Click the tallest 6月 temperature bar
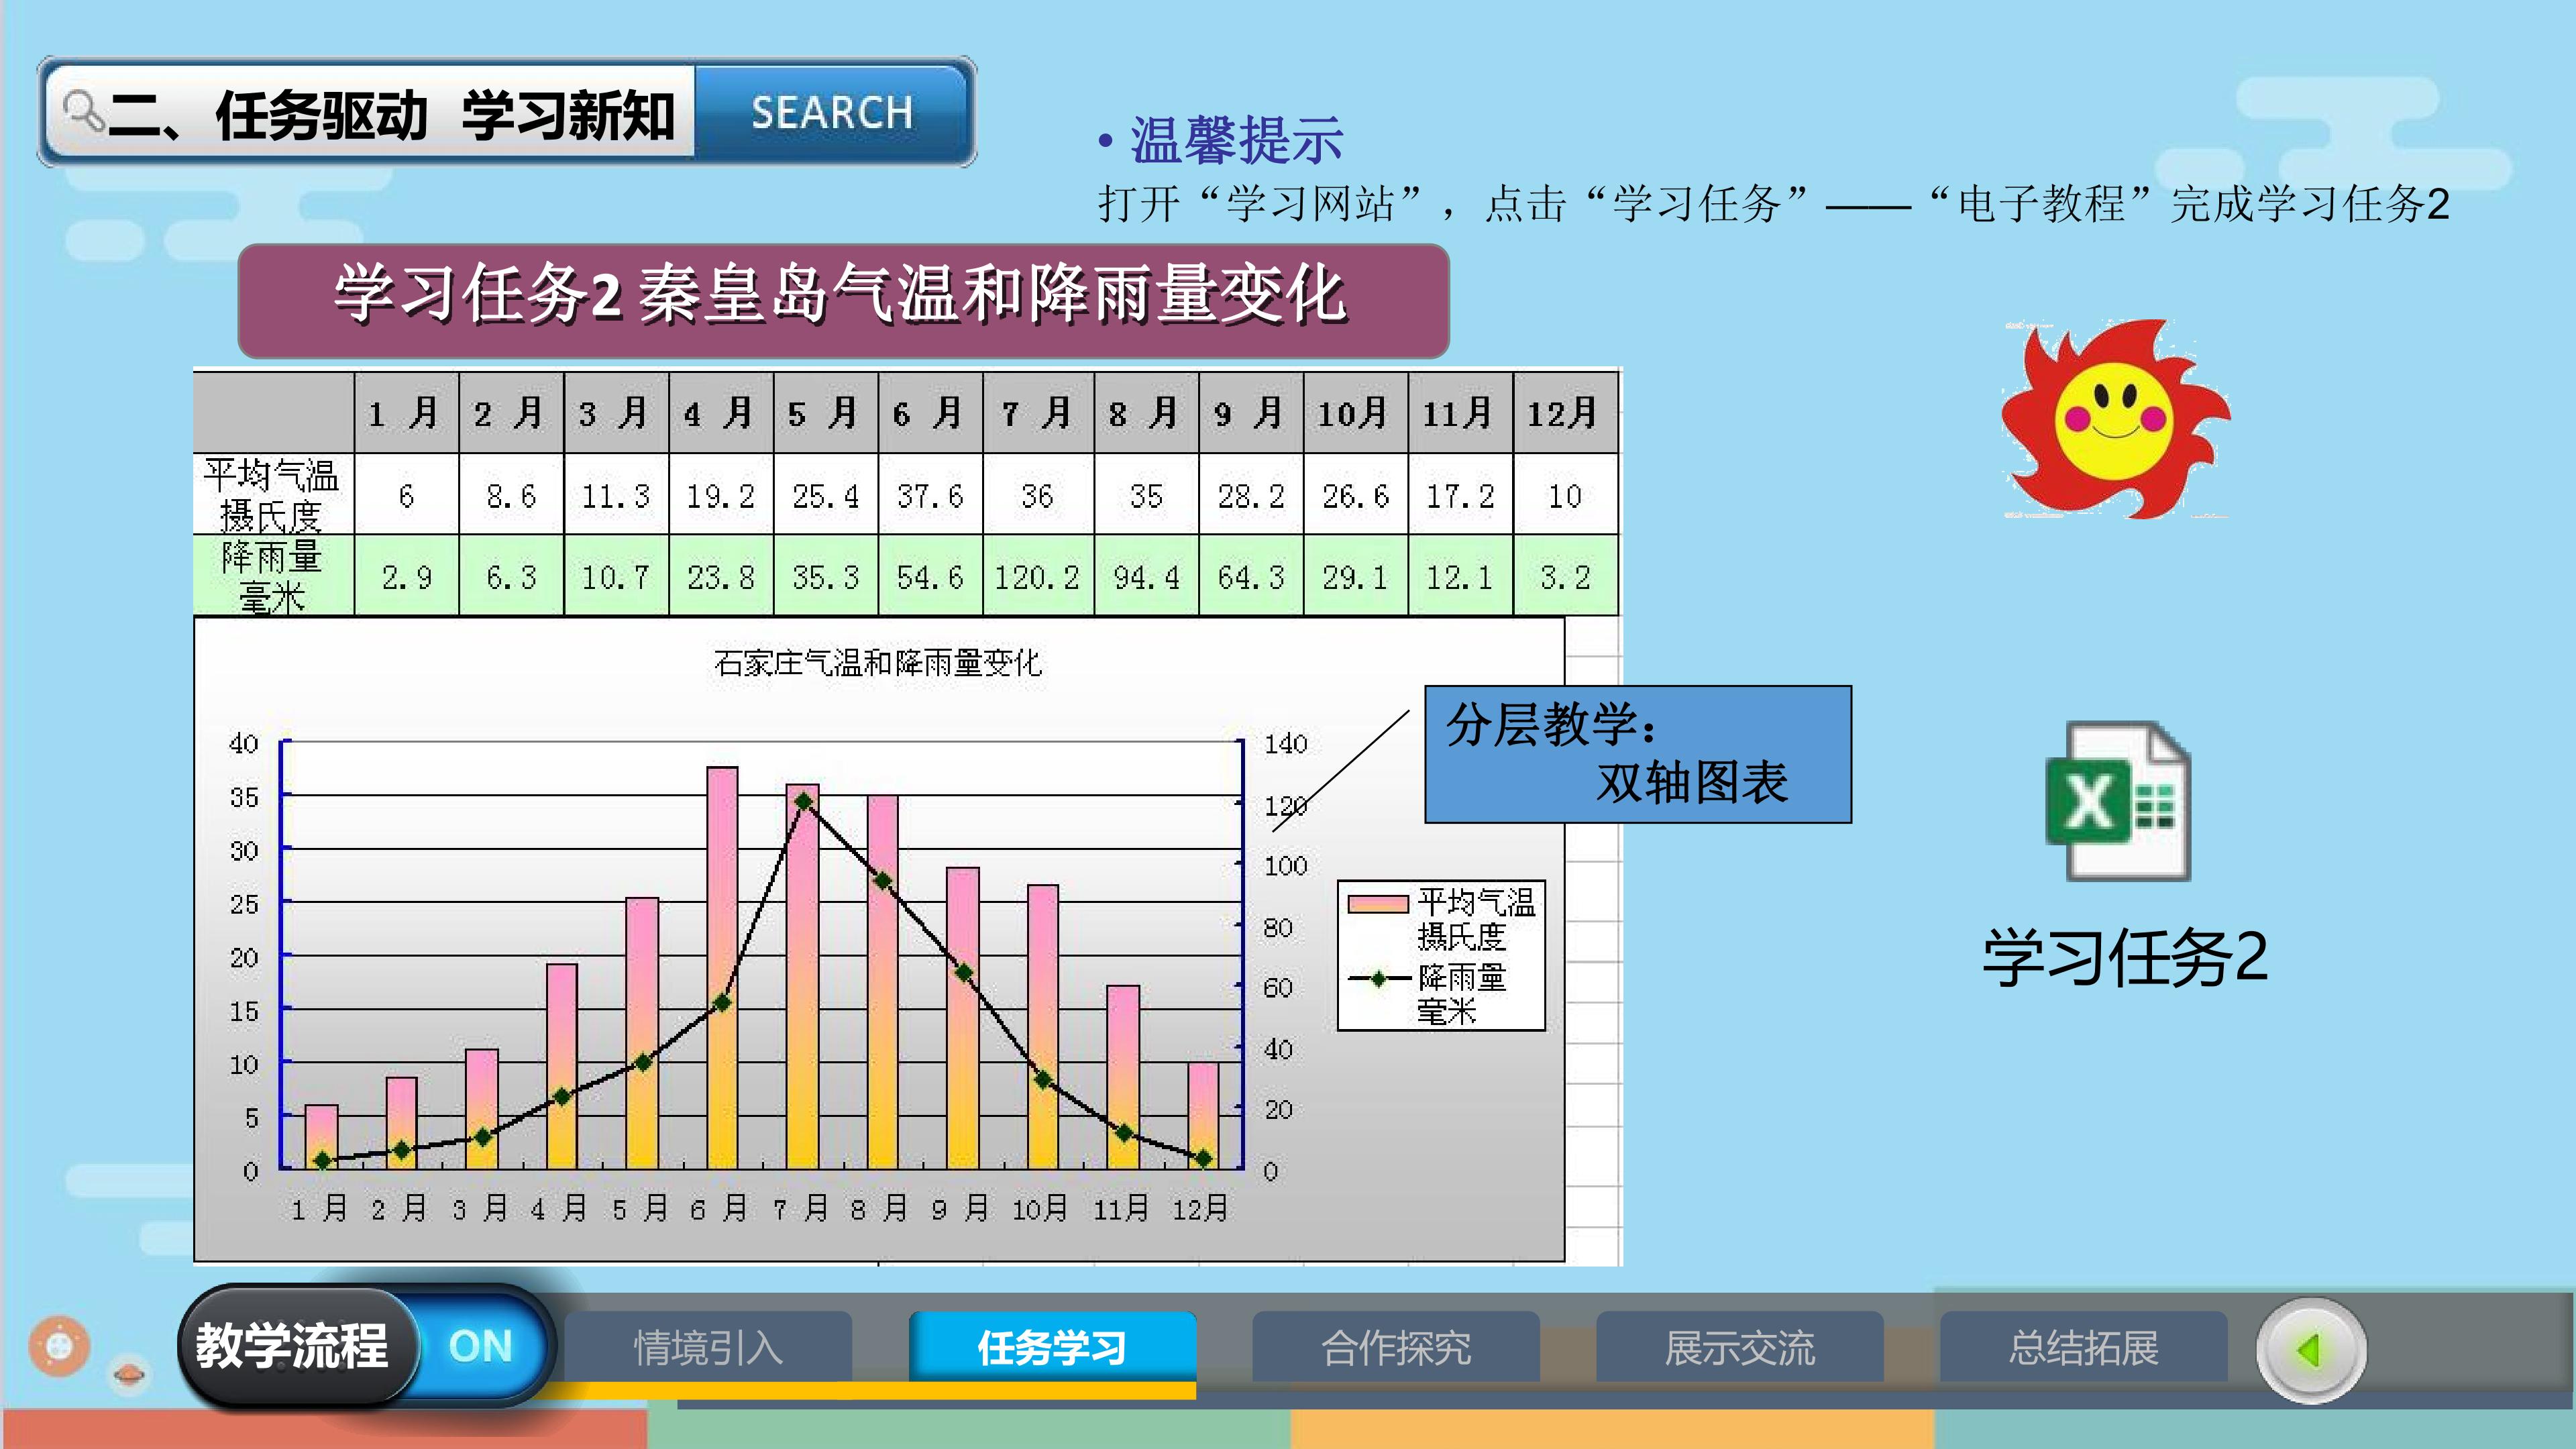 click(x=722, y=967)
